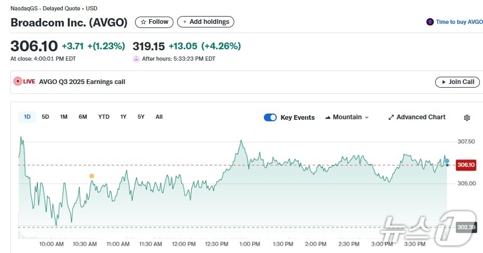Viewport: 483px width, 253px height.
Task: Follow Broadcom with the star button
Action: pyautogui.click(x=154, y=22)
